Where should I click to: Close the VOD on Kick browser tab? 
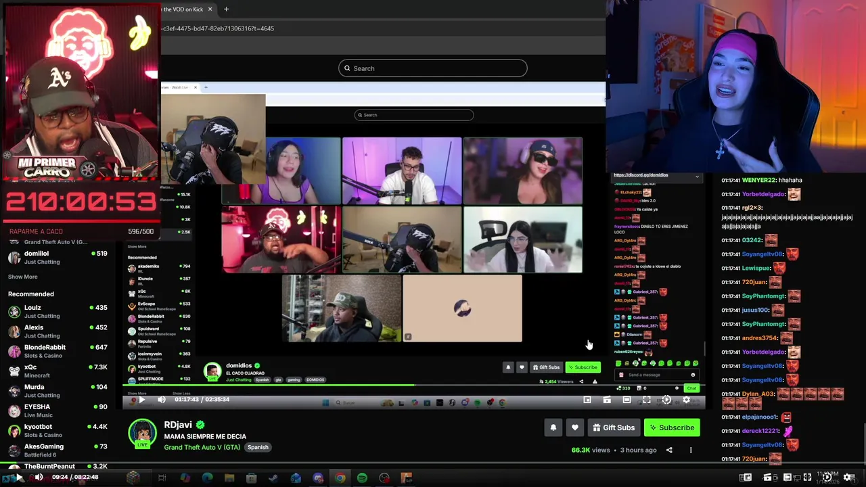pyautogui.click(x=210, y=9)
